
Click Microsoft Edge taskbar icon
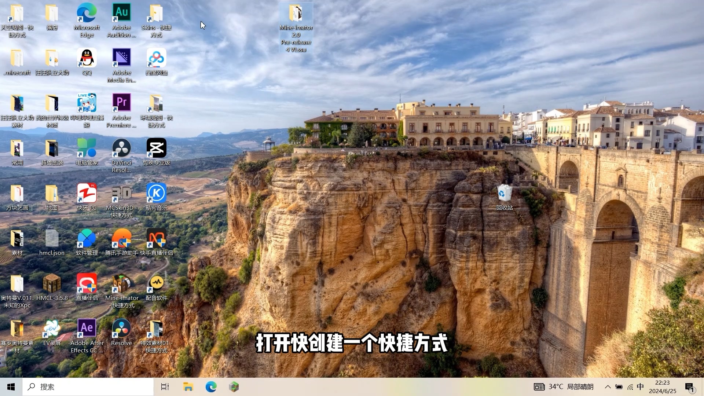211,387
